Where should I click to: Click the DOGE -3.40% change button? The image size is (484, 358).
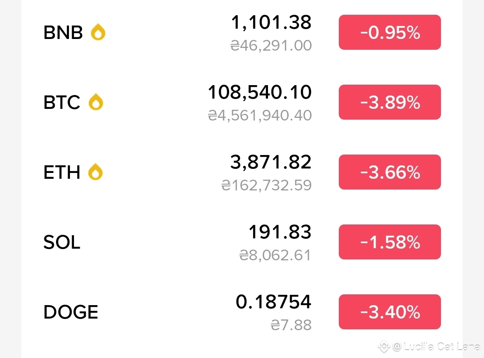[389, 312]
